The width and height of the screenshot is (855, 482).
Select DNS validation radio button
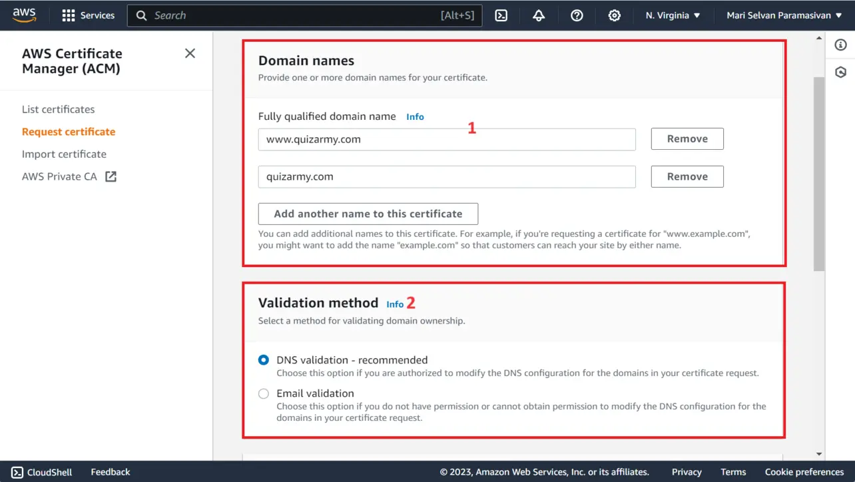click(264, 360)
